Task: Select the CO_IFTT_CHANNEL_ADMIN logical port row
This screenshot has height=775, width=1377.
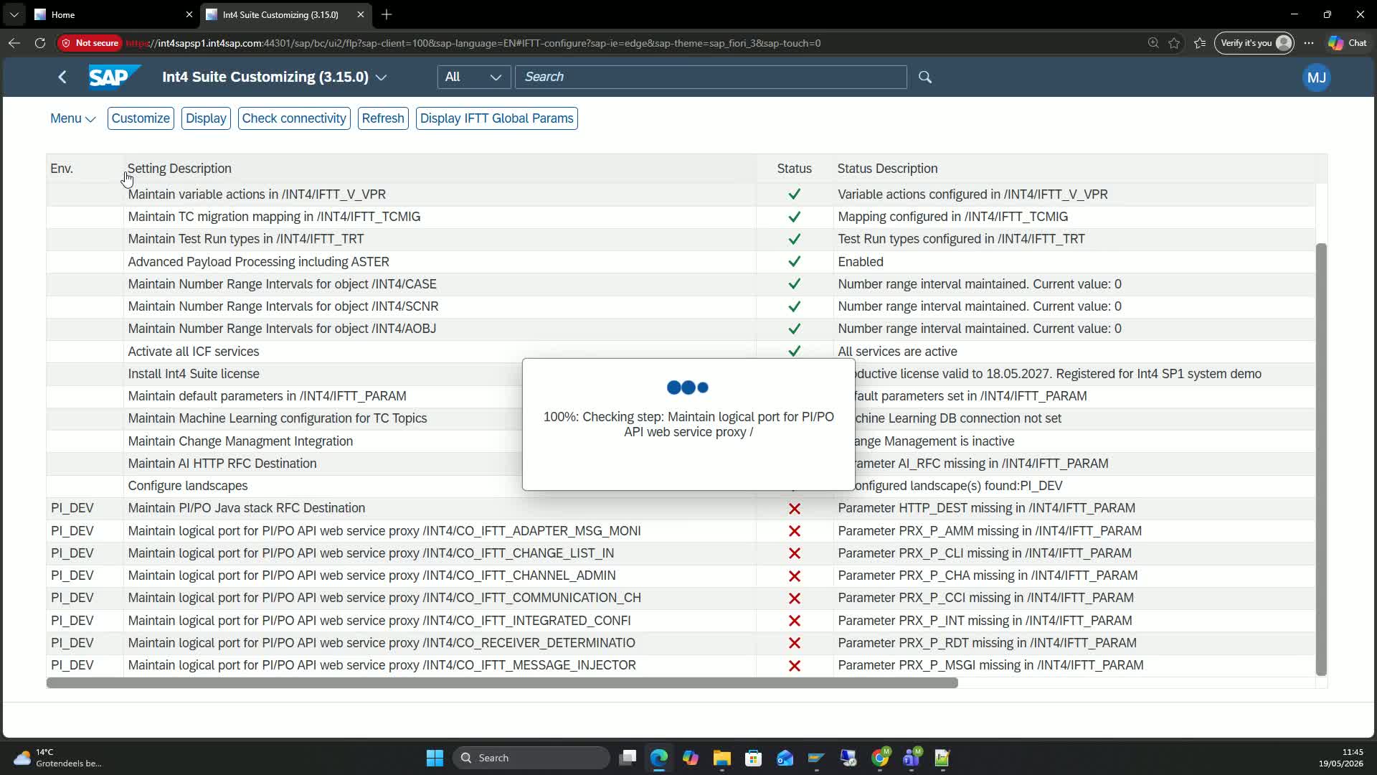Action: coord(681,576)
